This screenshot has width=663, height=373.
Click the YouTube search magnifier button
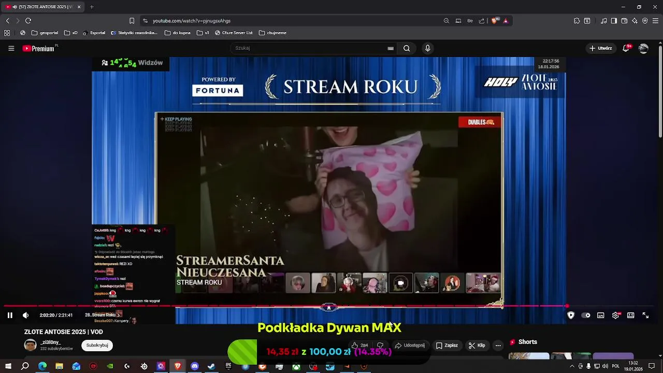407,48
